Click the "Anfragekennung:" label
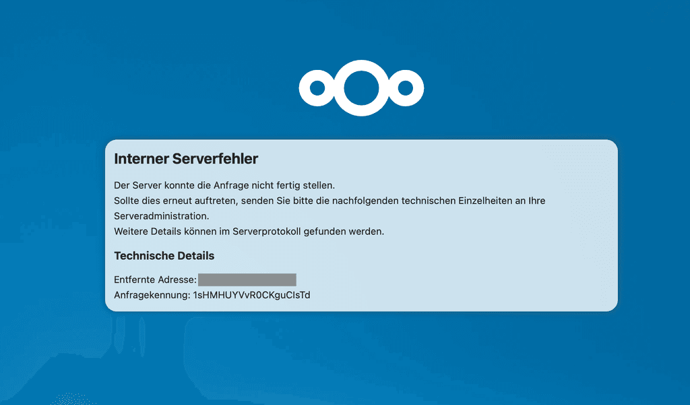690x405 pixels. click(x=152, y=295)
